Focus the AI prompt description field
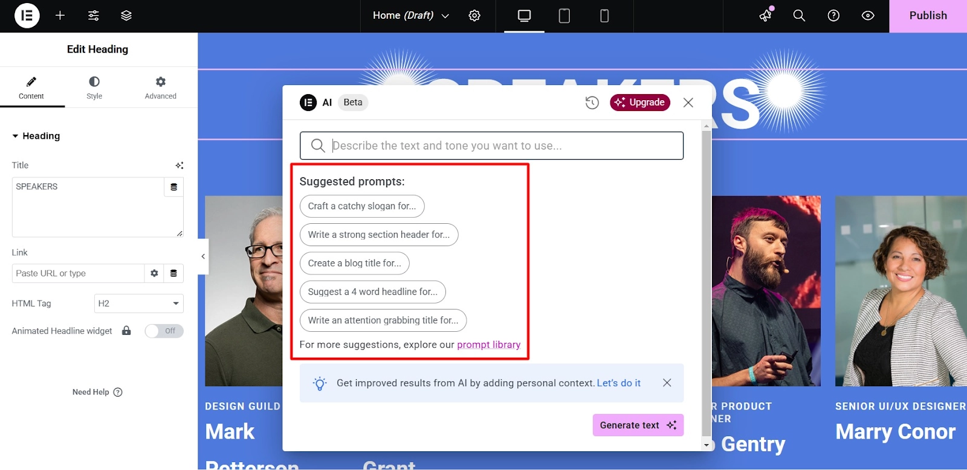 click(491, 145)
